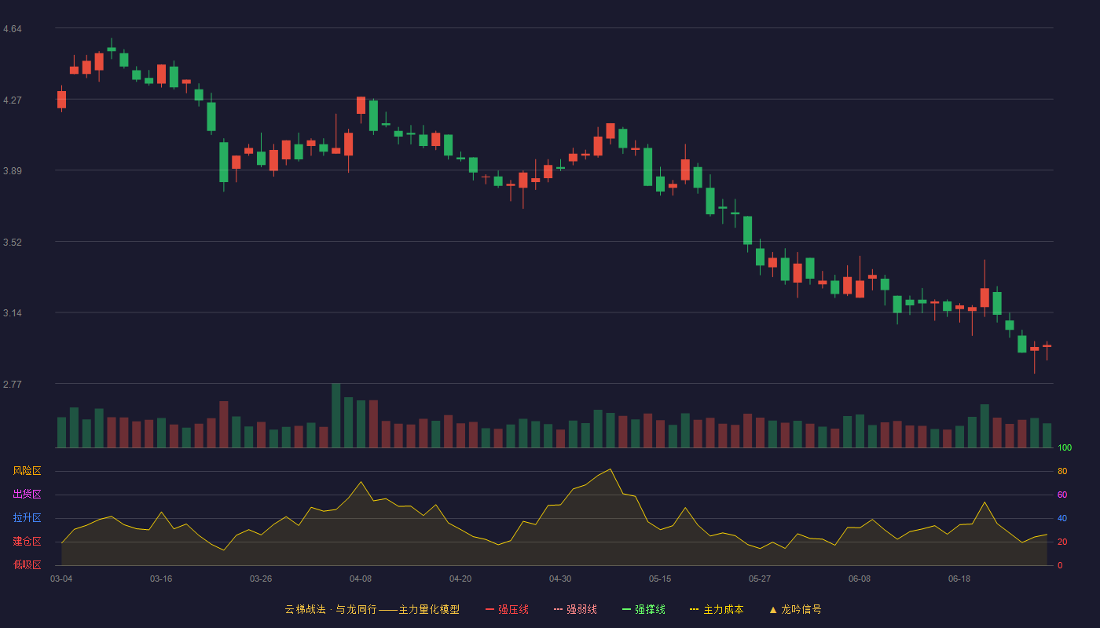Click the 低吸区 zone label

(x=27, y=564)
